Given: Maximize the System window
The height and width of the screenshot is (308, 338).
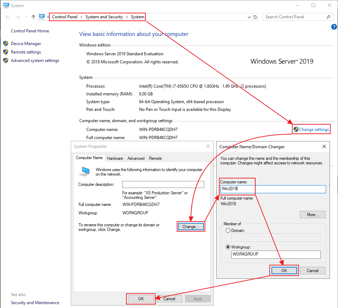Looking at the screenshot, I should pyautogui.click(x=313, y=5).
